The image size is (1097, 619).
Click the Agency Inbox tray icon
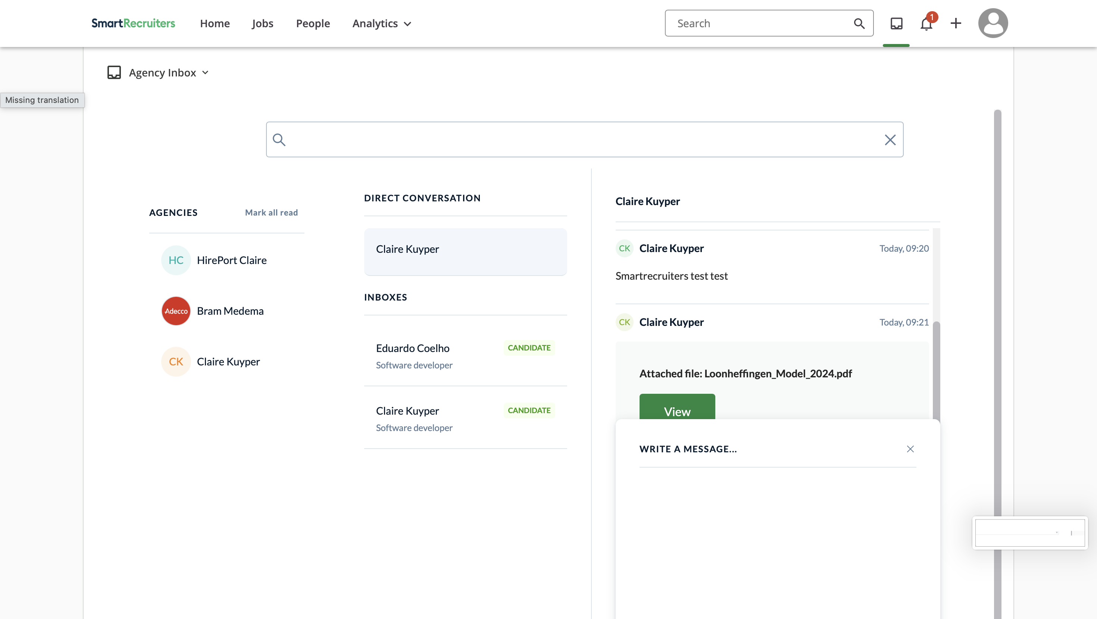[x=114, y=72]
